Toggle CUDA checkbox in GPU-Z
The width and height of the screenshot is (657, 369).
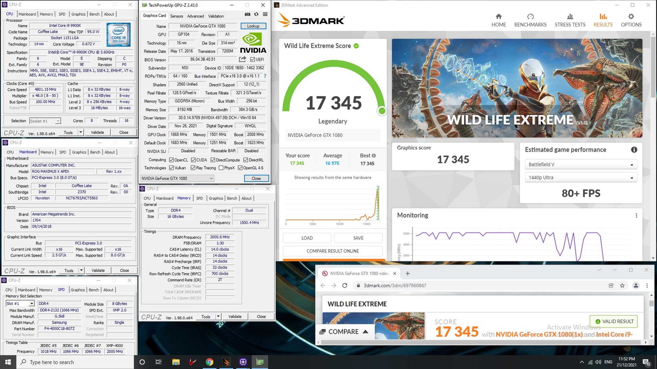coord(193,160)
